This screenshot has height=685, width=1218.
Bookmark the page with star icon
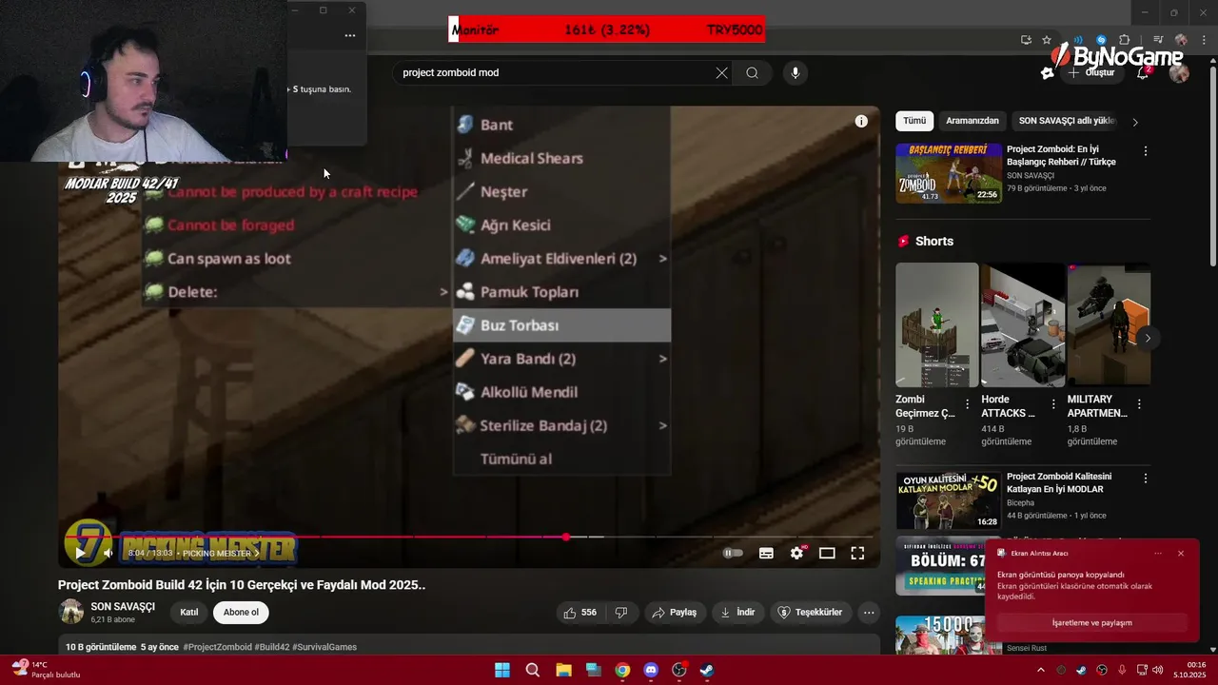(1047, 40)
